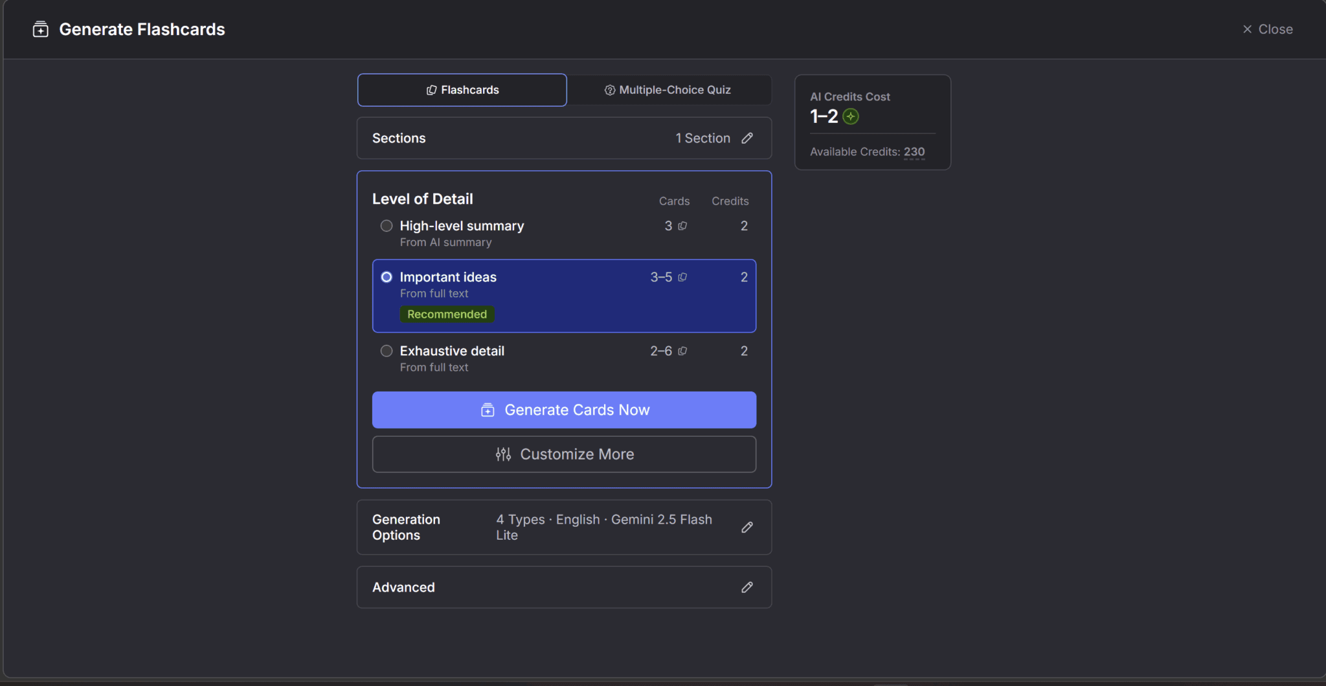Switch to the Multiple-Choice Quiz tab
This screenshot has width=1326, height=686.
pos(668,90)
